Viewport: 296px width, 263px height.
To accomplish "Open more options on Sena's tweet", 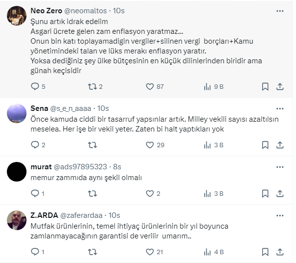I will 280,108.
